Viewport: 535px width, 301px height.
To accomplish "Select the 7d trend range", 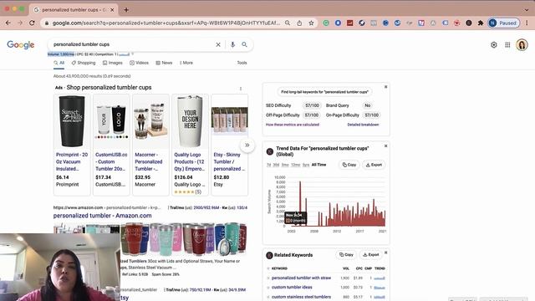I will pos(268,165).
